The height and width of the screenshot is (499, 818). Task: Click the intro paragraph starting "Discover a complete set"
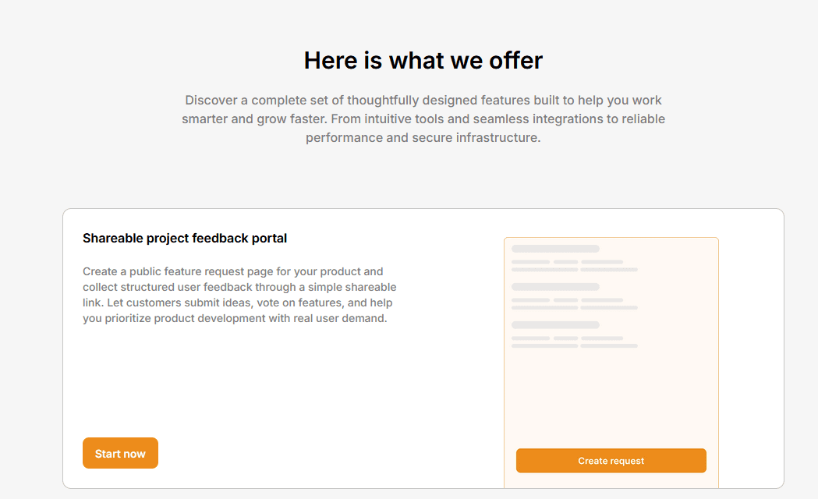423,119
